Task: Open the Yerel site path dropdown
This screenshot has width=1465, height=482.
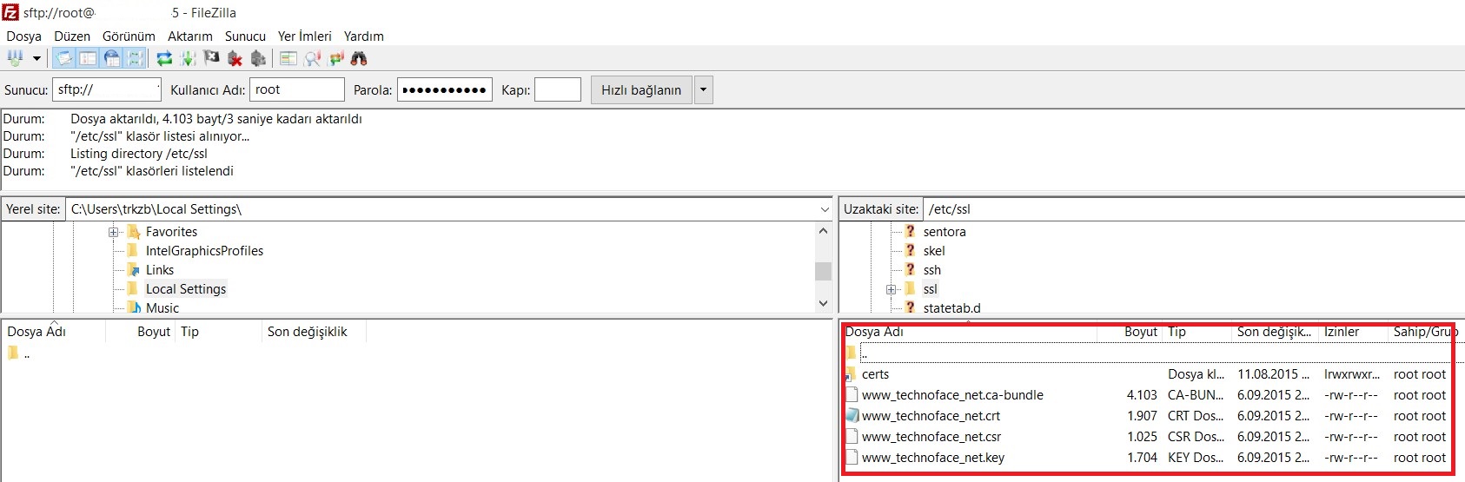Action: coord(825,209)
